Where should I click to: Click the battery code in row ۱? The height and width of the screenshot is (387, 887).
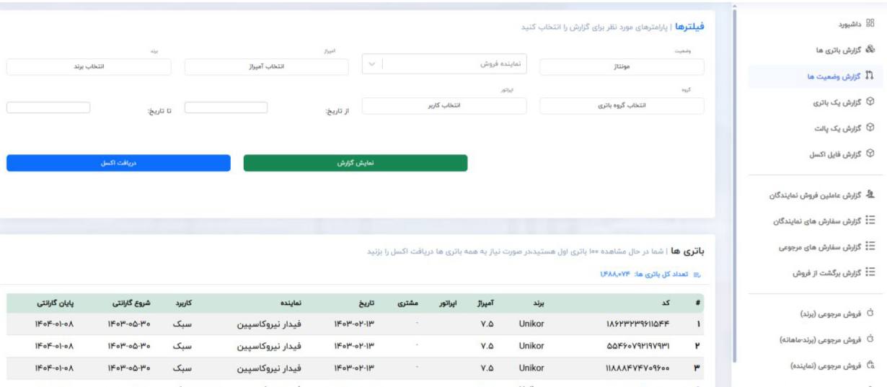tap(637, 324)
